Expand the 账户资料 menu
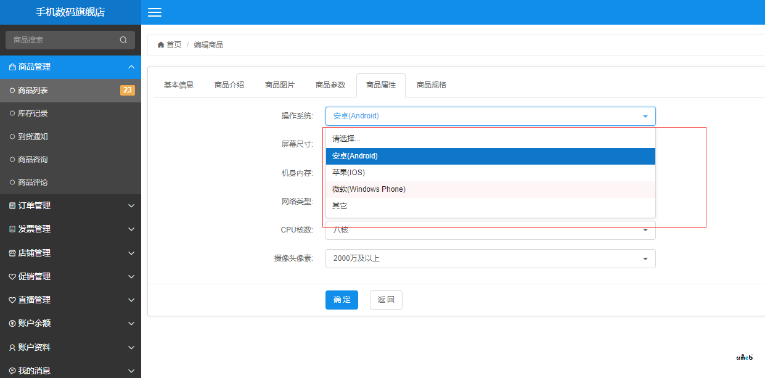765x378 pixels. 131,348
